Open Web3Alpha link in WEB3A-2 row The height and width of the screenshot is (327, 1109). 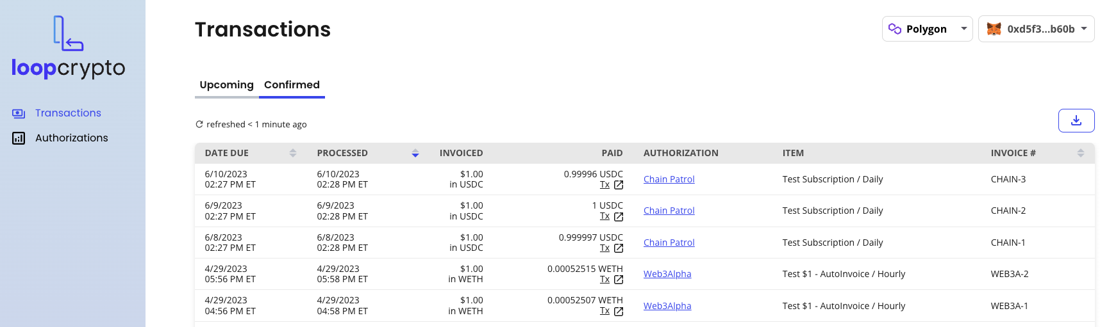[x=667, y=274]
